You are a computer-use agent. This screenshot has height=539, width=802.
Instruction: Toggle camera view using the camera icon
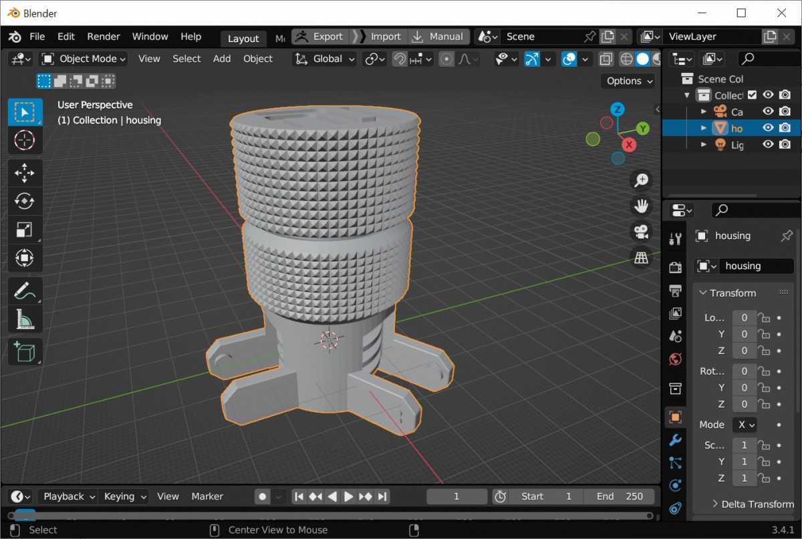click(x=641, y=231)
